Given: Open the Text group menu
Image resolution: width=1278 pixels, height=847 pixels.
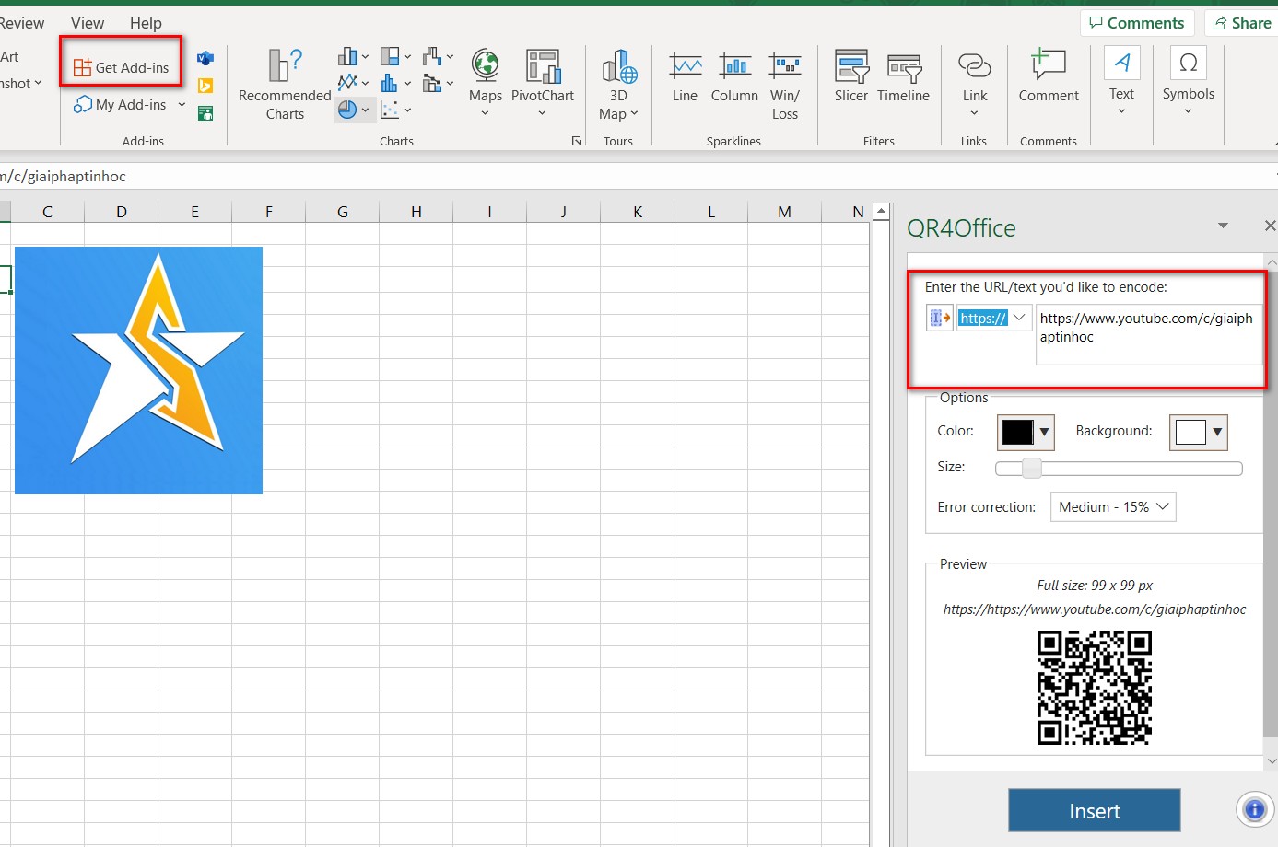Looking at the screenshot, I should point(1121,83).
